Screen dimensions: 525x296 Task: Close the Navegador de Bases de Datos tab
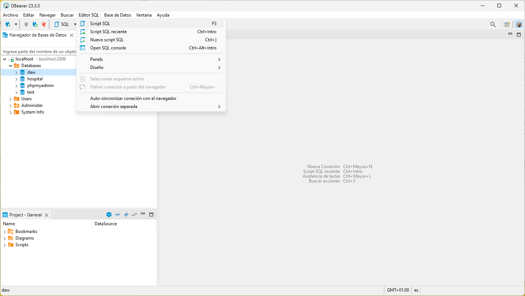point(71,35)
